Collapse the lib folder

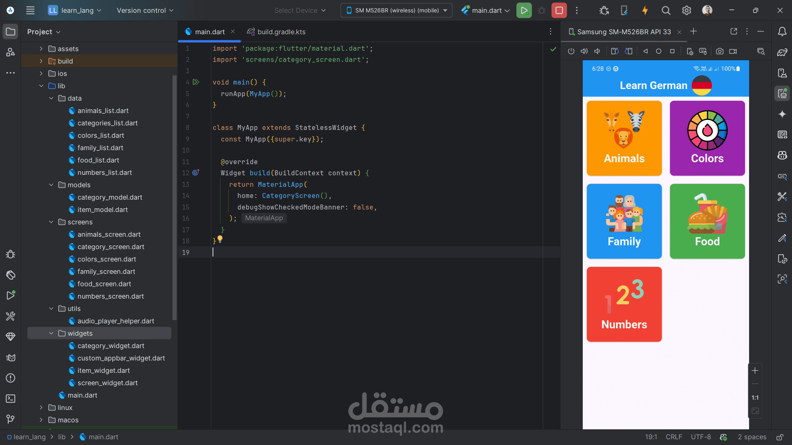(41, 86)
